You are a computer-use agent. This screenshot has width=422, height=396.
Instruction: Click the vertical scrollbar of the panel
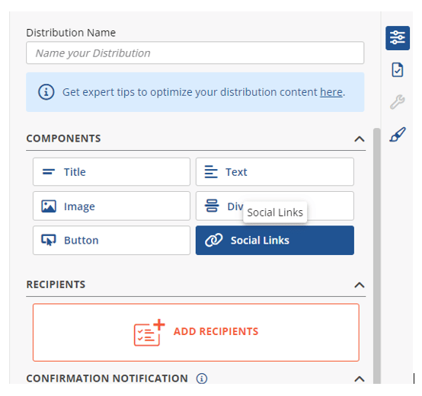[377, 256]
